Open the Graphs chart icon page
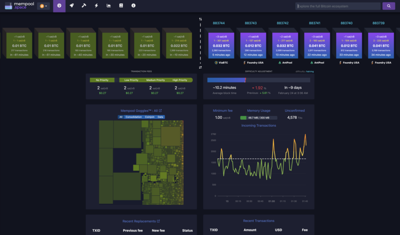 (x=108, y=6)
